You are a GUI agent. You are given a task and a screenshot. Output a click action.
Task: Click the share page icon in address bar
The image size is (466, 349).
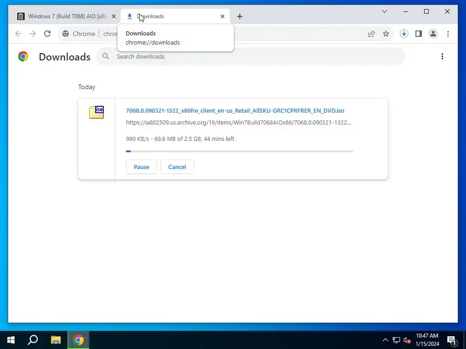coord(371,34)
